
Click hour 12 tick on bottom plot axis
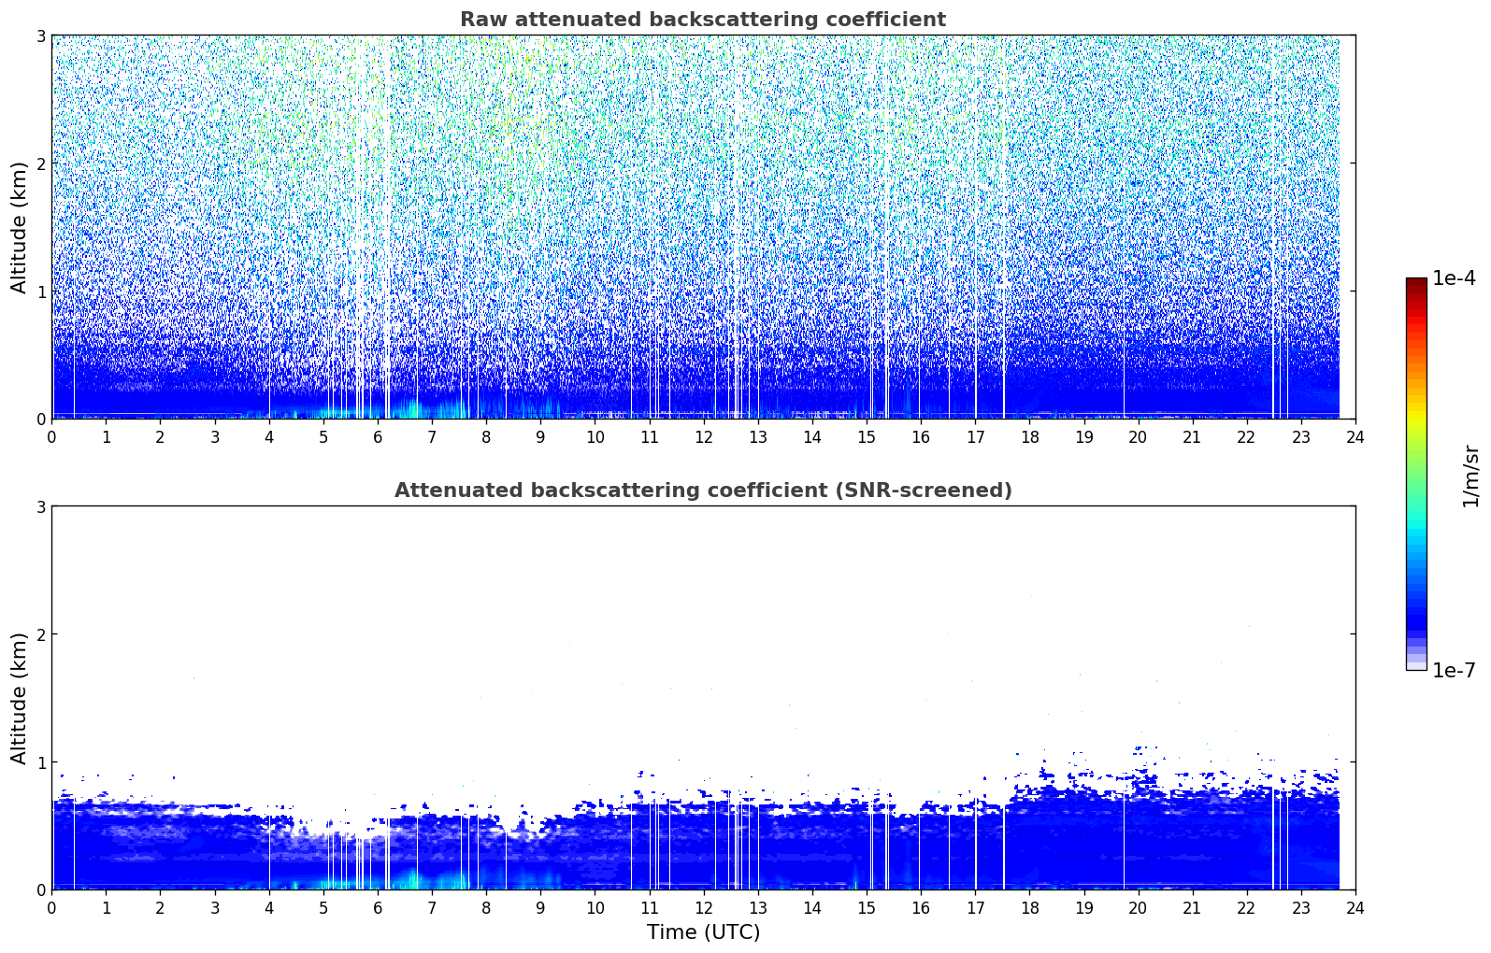click(703, 907)
